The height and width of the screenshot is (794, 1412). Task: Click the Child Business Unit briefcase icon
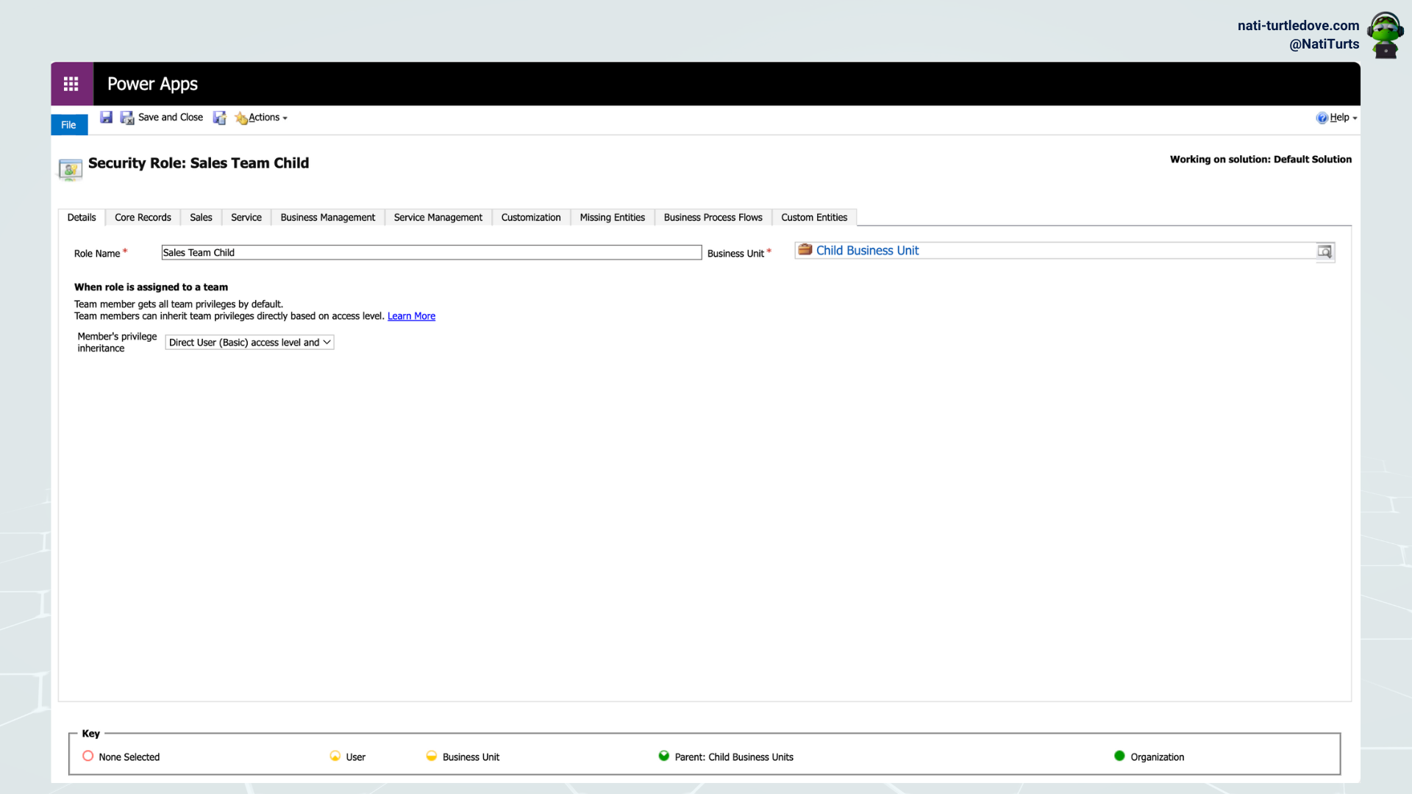(805, 250)
